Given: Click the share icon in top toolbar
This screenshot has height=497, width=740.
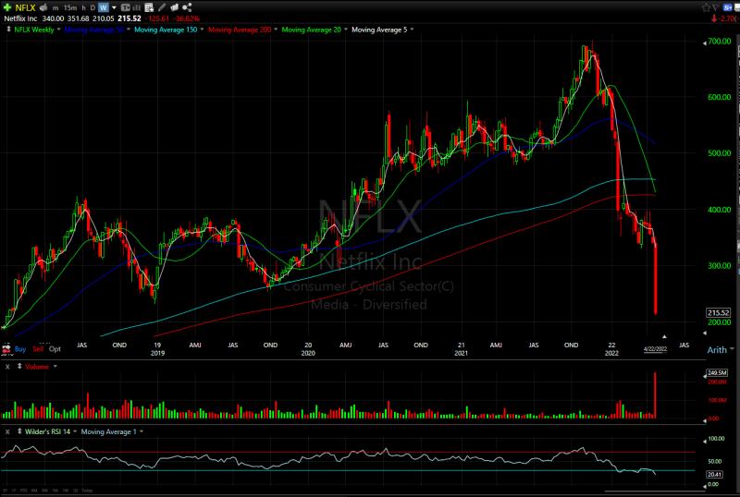Looking at the screenshot, I should pos(187,7).
